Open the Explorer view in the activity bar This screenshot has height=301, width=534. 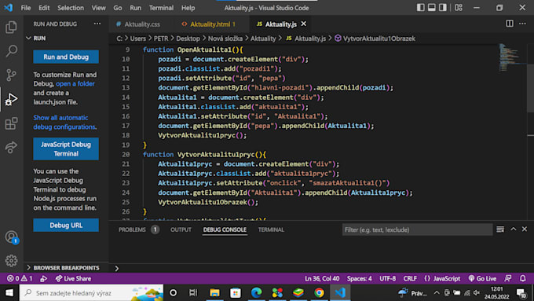(x=11, y=28)
